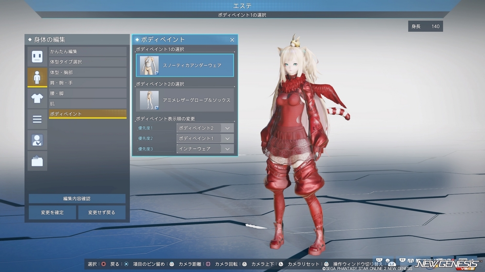Open the 優先度1 dropdown showing ボディペイント2

[205, 128]
